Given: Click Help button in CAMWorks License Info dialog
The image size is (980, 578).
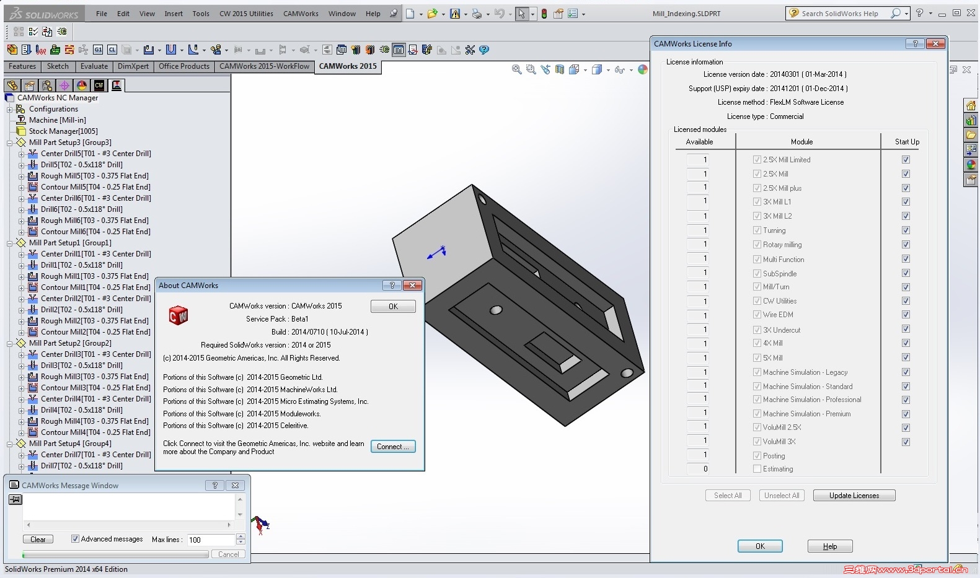Looking at the screenshot, I should point(830,546).
